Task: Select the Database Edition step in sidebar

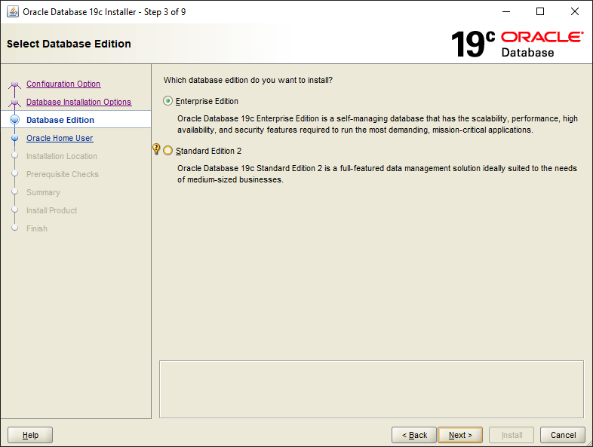Action: tap(60, 120)
